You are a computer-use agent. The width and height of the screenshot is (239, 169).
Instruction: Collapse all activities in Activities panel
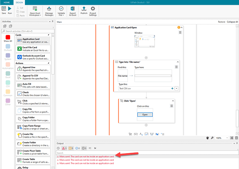tap(10, 26)
